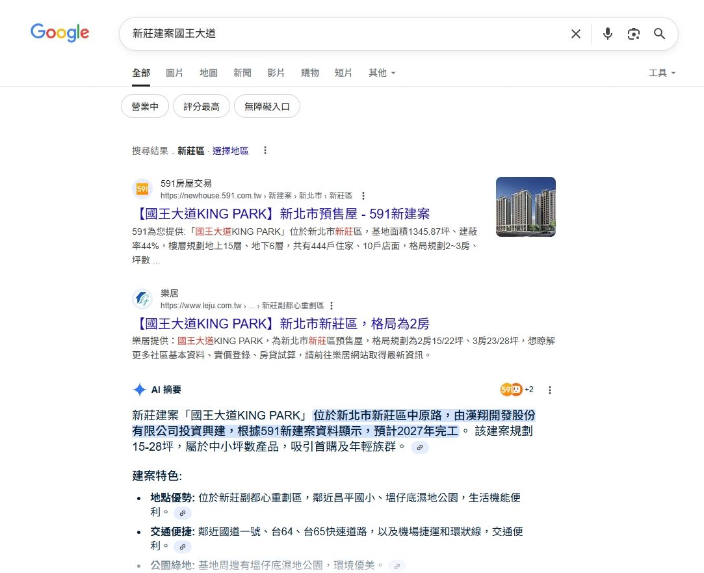Viewport: 704px width, 573px height.
Task: Open 【國王大道KING PARK】新北市預售屋 - 591新建案 link
Action: (x=281, y=214)
